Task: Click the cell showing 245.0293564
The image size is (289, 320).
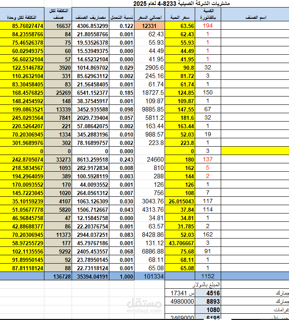Action: click(x=22, y=118)
